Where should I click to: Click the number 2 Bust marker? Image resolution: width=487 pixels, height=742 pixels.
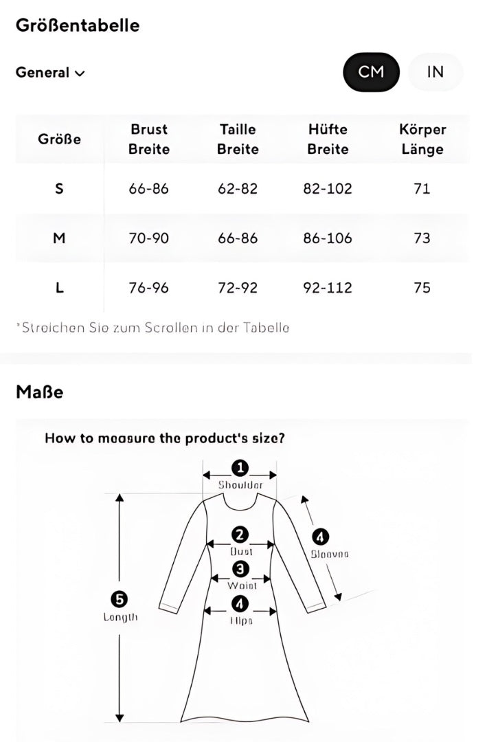click(240, 535)
